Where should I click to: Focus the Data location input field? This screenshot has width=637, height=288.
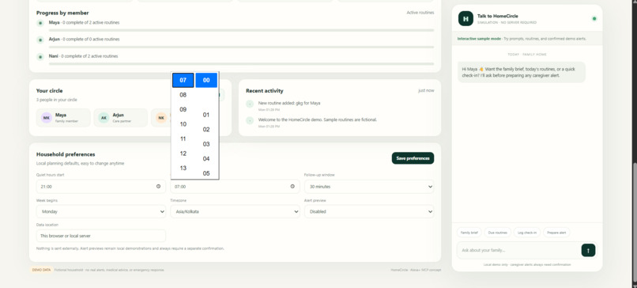[x=100, y=236]
